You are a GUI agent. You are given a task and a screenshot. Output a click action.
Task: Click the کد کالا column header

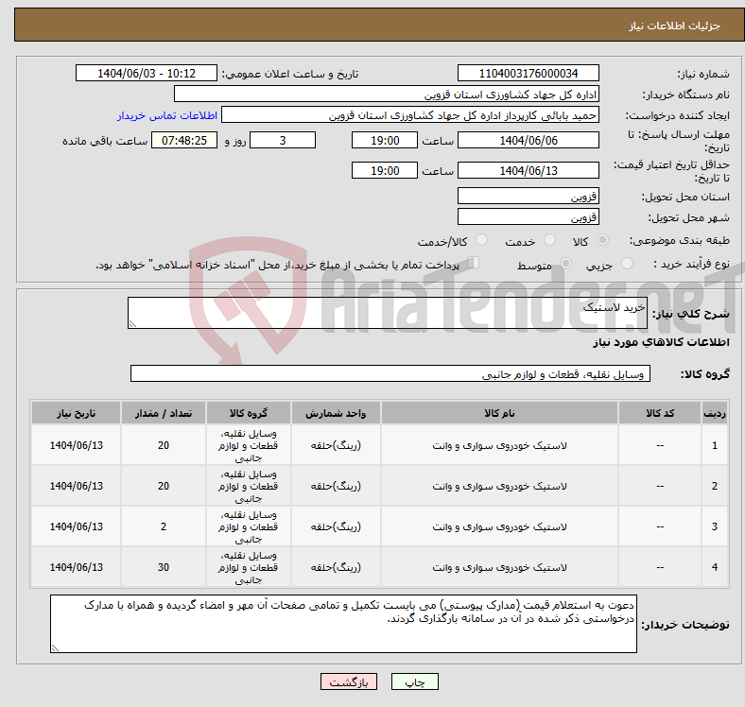tap(660, 413)
